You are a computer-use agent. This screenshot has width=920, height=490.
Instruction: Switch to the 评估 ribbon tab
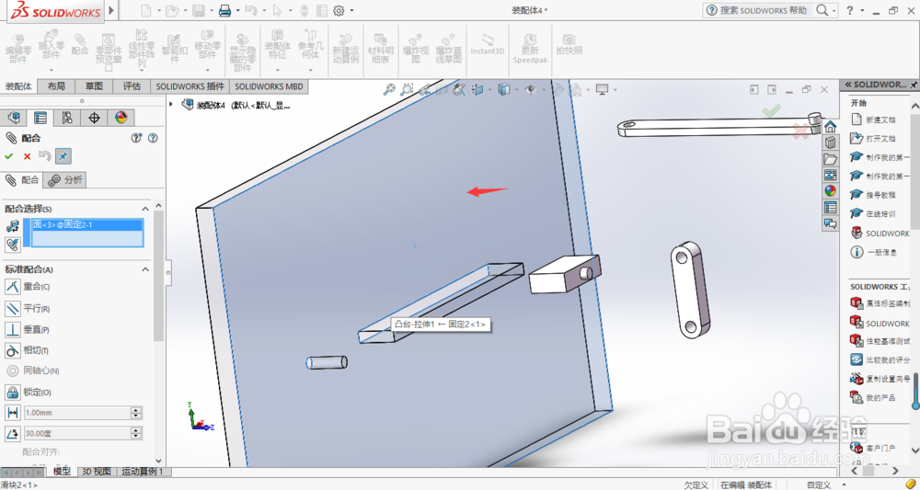(132, 86)
